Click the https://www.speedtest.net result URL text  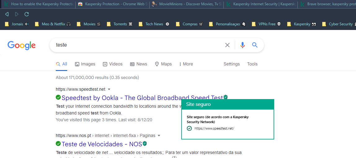pyautogui.click(x=81, y=89)
